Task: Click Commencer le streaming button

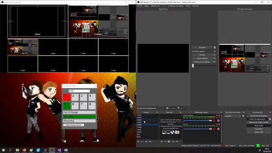Action: coord(258,116)
